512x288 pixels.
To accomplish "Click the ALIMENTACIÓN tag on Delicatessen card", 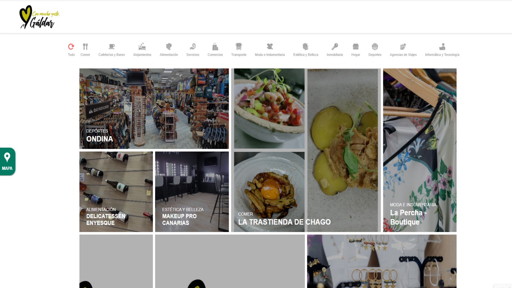I will click(101, 210).
